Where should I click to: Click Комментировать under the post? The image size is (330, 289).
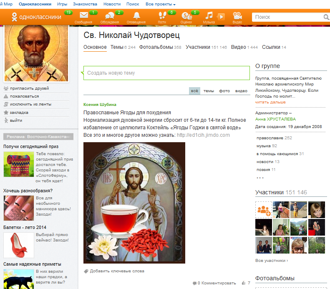(x=219, y=283)
